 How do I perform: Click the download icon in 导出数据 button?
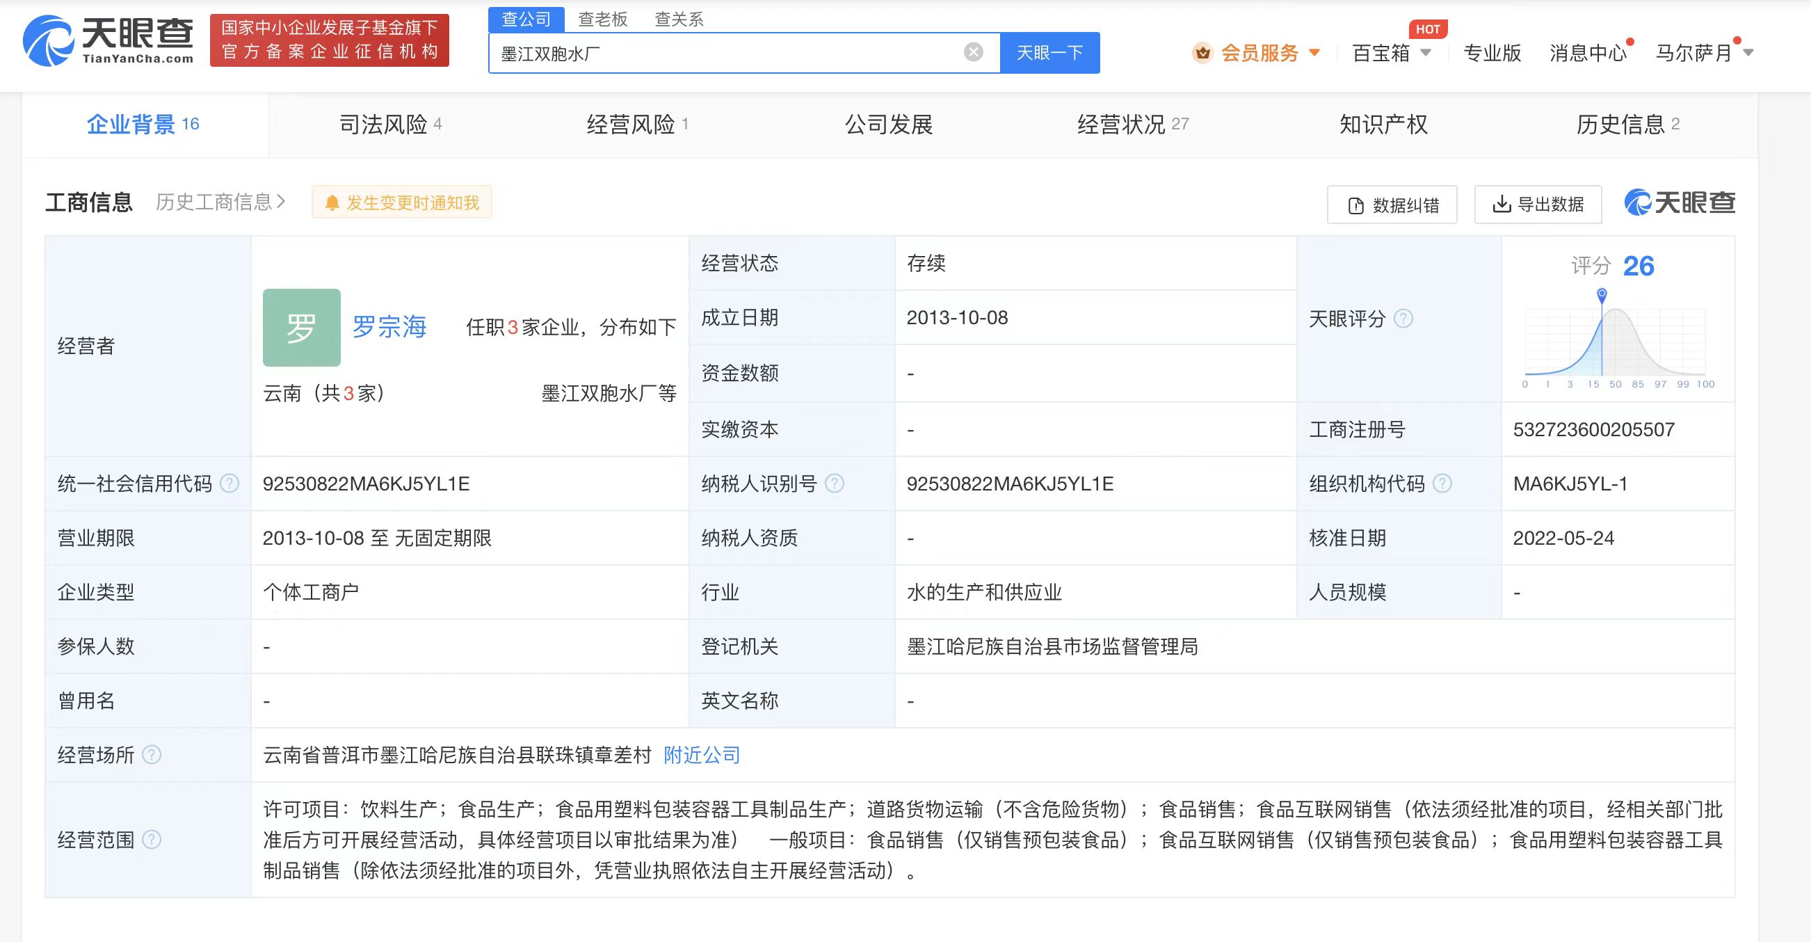1501,204
